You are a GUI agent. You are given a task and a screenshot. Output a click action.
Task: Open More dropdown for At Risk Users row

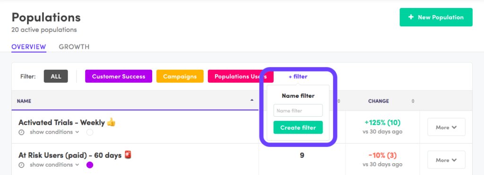coord(446,160)
